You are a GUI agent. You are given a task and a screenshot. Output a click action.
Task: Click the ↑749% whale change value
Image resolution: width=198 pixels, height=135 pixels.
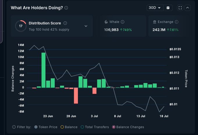coord(126,30)
